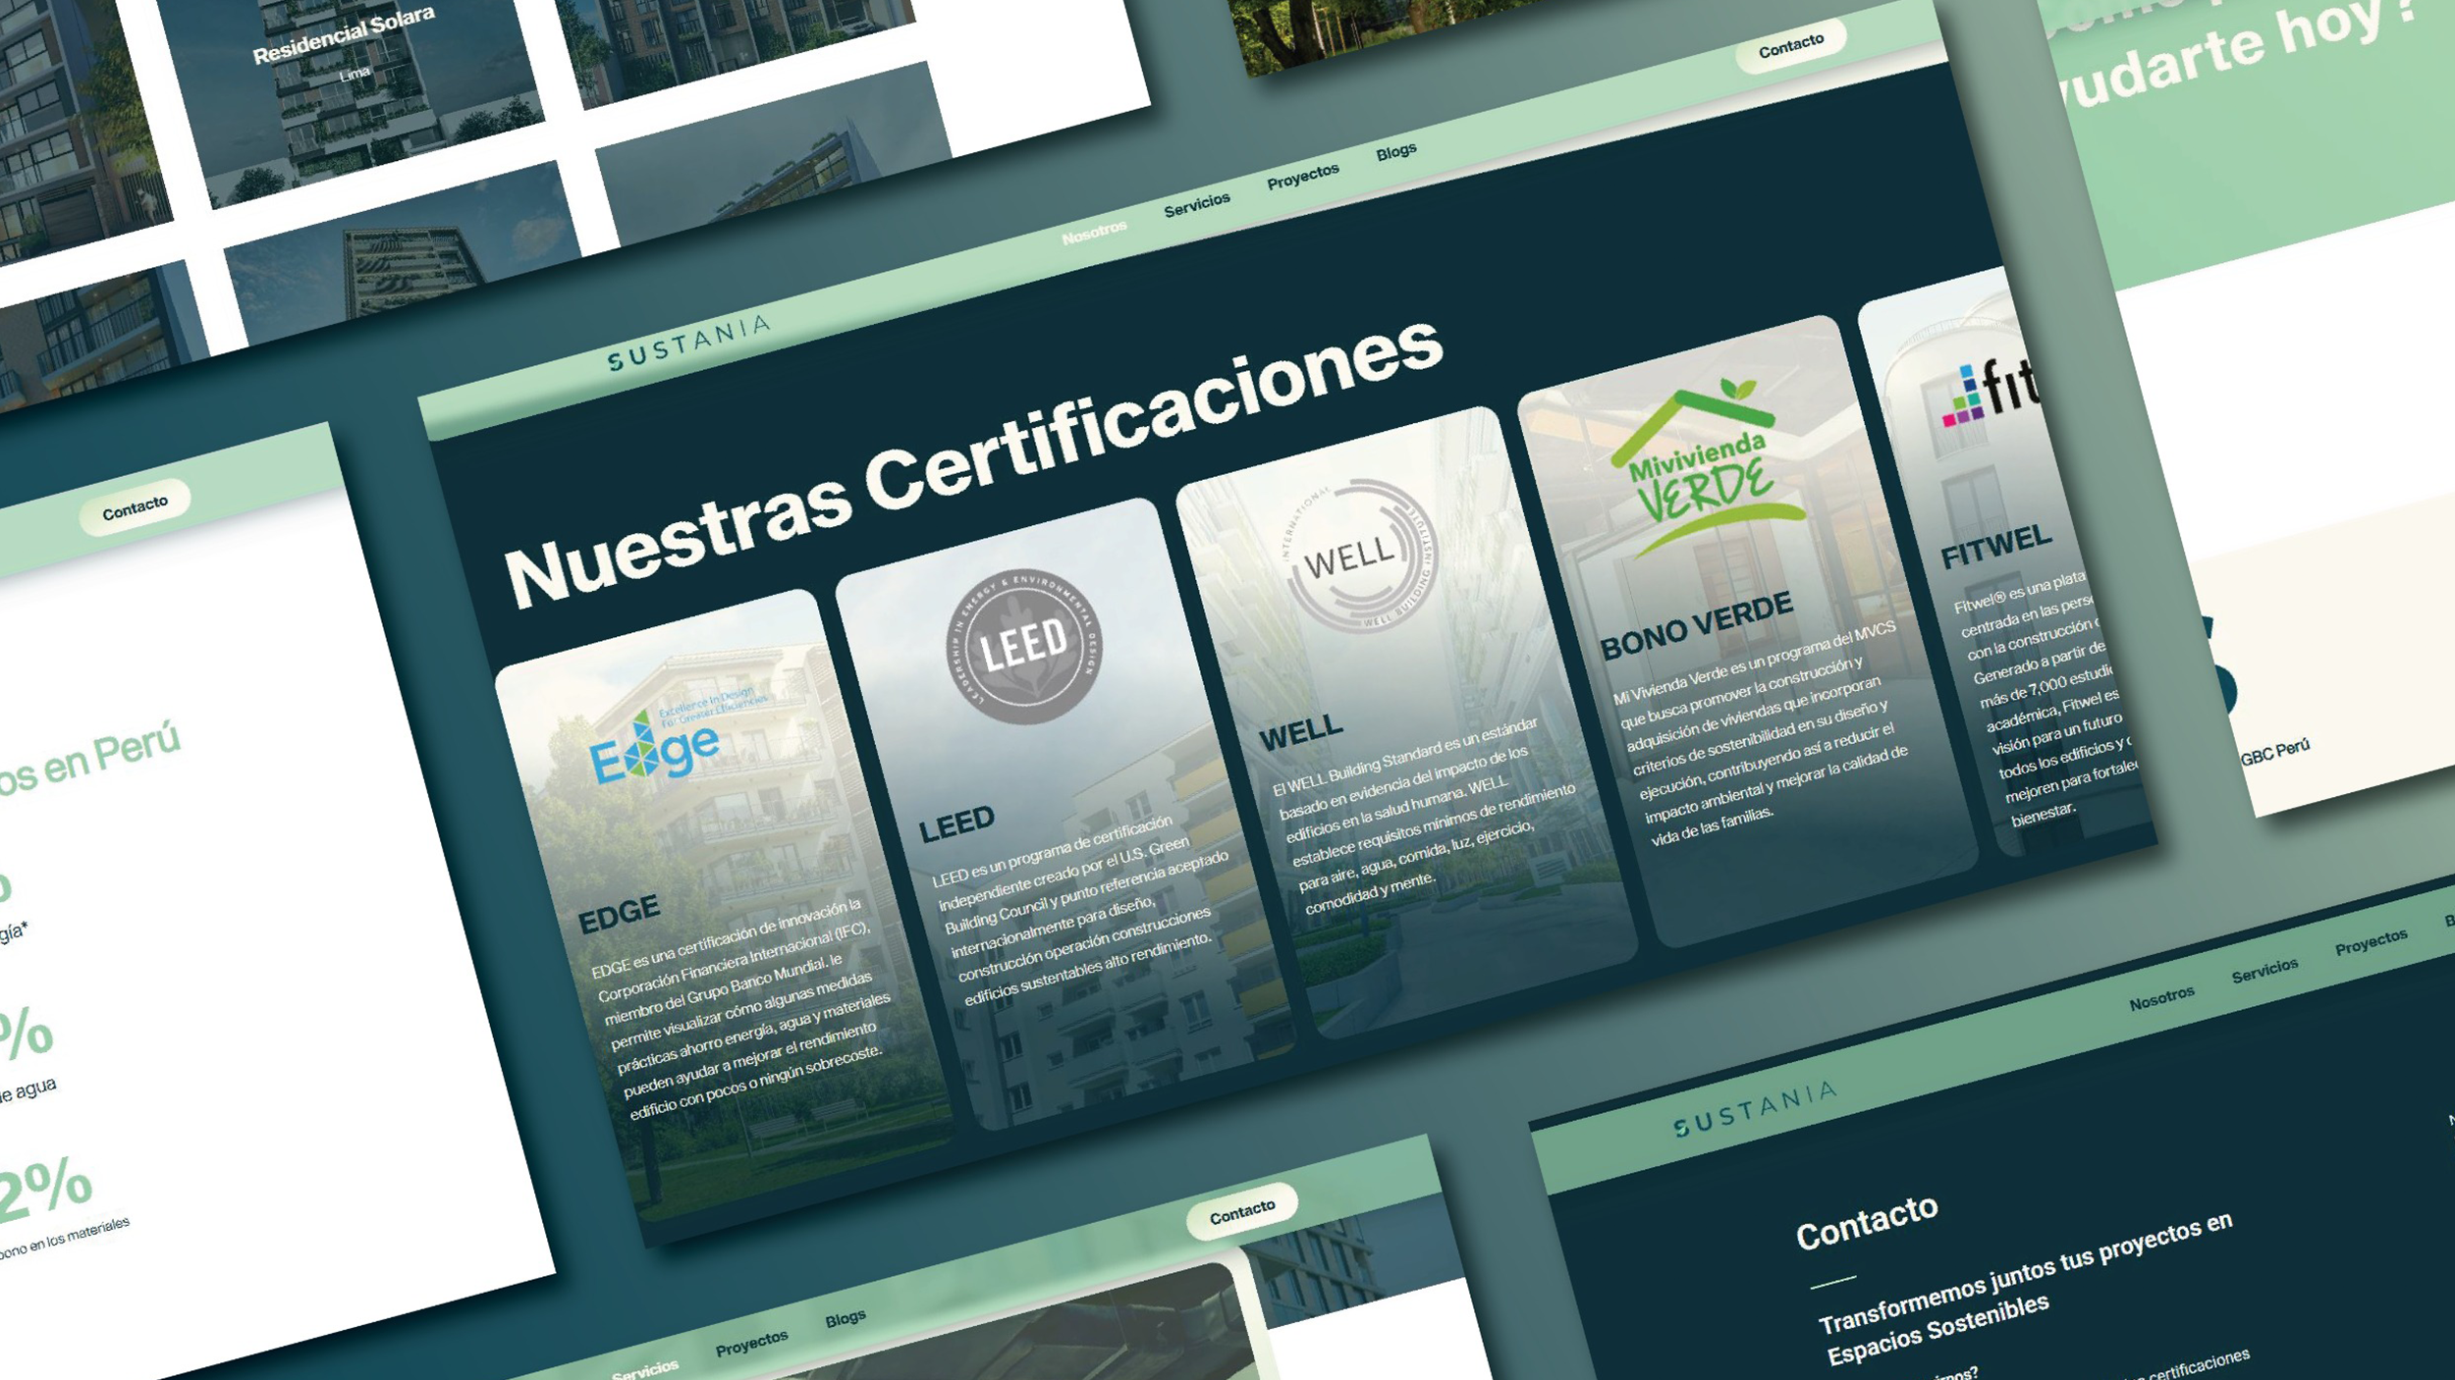Click the Mivivienda Verde house logo

1703,467
